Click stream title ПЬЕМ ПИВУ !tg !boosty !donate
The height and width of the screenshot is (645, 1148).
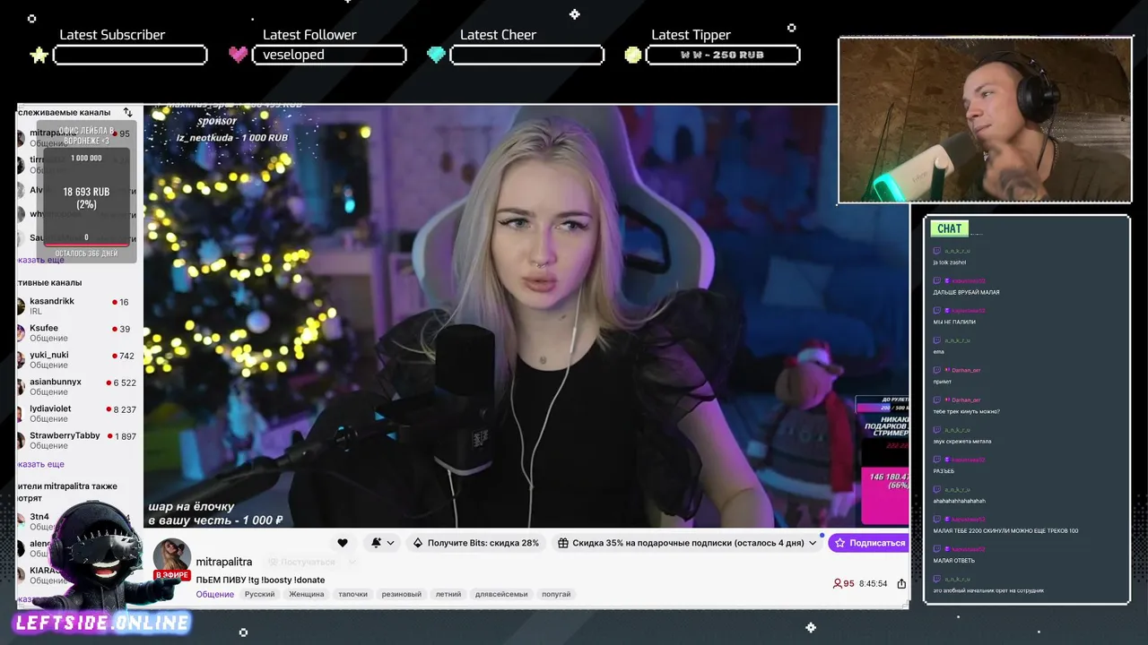(260, 580)
